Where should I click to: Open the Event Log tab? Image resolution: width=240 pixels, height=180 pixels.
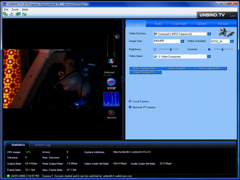click(x=42, y=145)
